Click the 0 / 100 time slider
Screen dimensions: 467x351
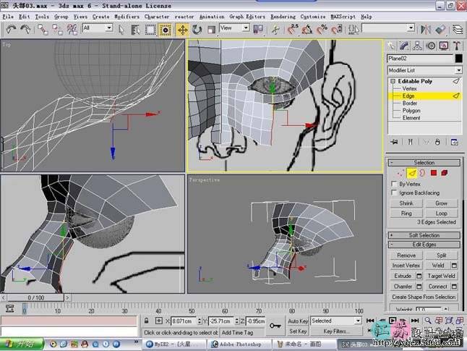point(35,297)
